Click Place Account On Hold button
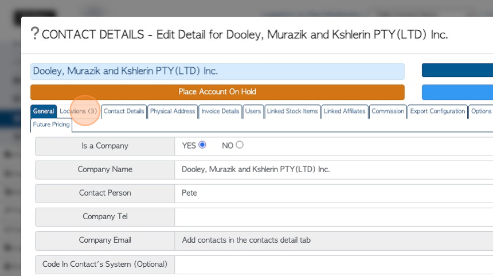Viewport: 493px width, 276px height. point(217,92)
